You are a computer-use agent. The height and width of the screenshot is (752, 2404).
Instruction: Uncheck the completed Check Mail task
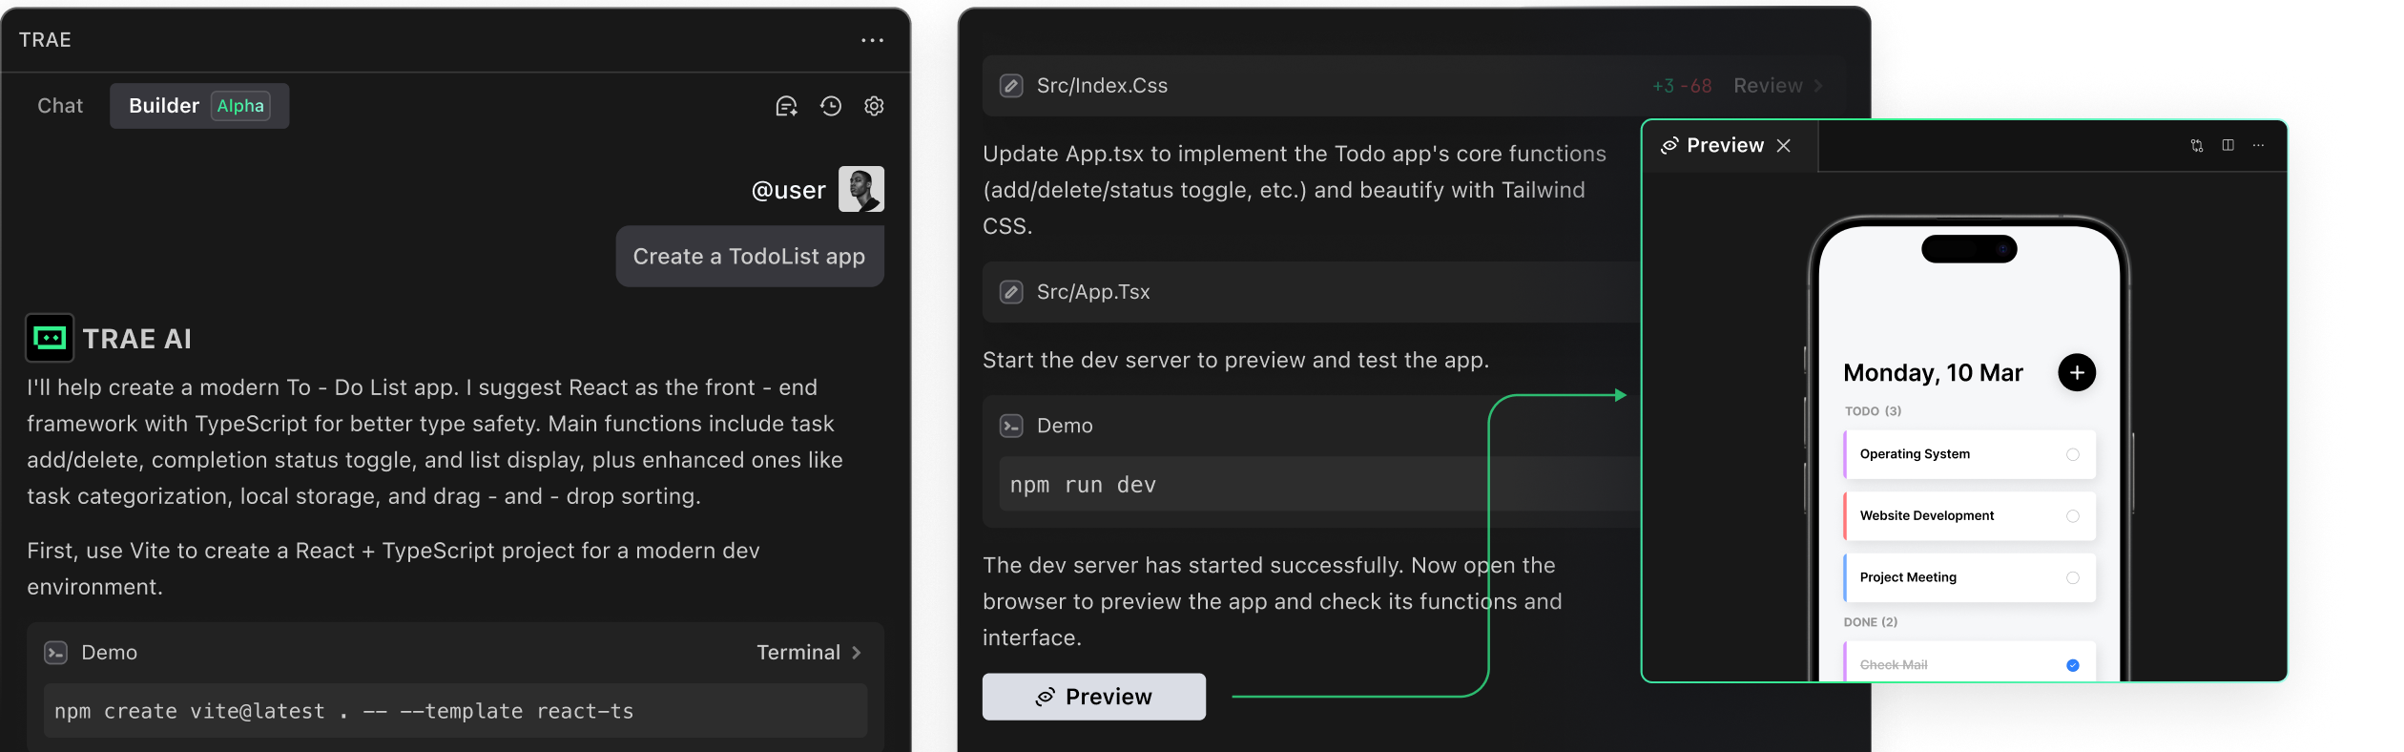pyautogui.click(x=2073, y=665)
